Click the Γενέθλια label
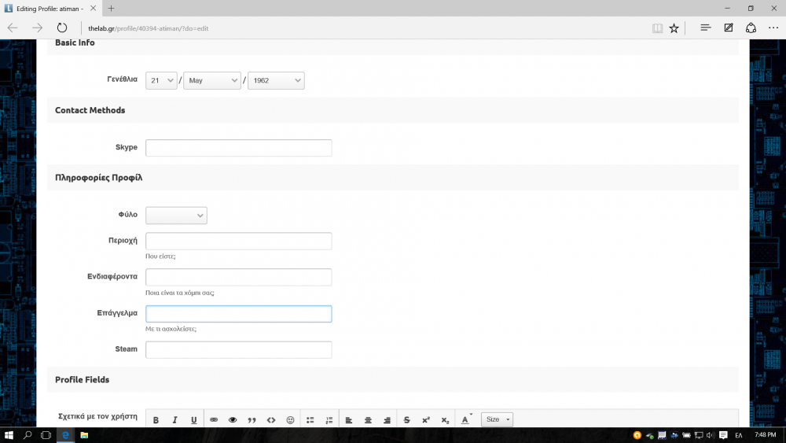This screenshot has height=443, width=786. pyautogui.click(x=122, y=79)
